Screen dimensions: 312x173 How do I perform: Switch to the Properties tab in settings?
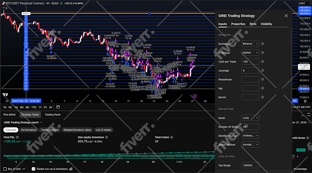[x=238, y=24]
